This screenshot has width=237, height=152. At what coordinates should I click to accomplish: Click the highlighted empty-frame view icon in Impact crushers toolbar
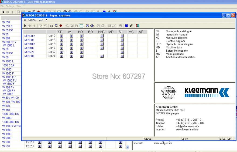(81, 26)
